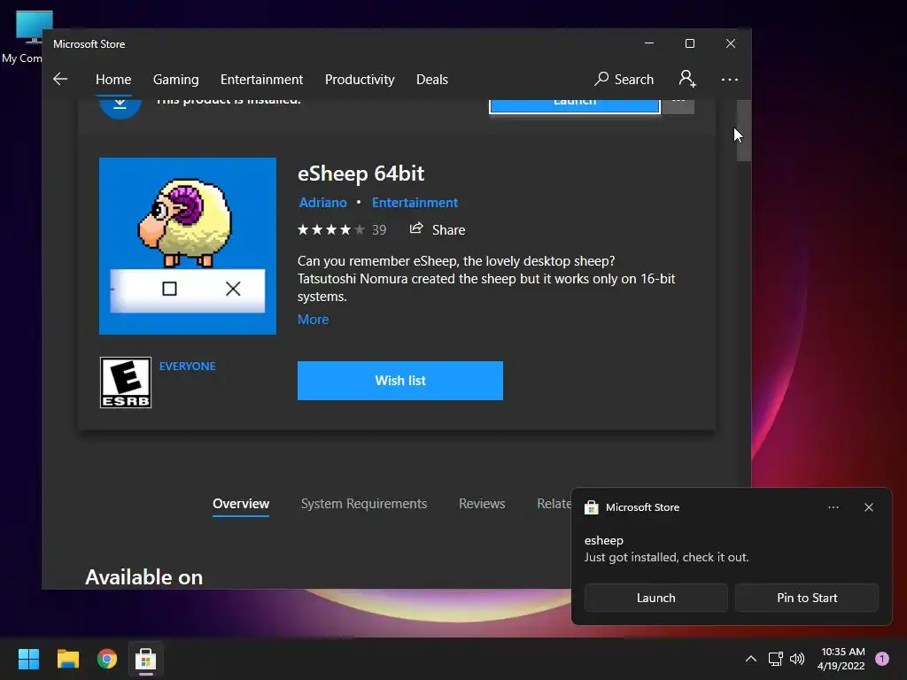Select the Overview section tab
The height and width of the screenshot is (680, 907).
[241, 504]
